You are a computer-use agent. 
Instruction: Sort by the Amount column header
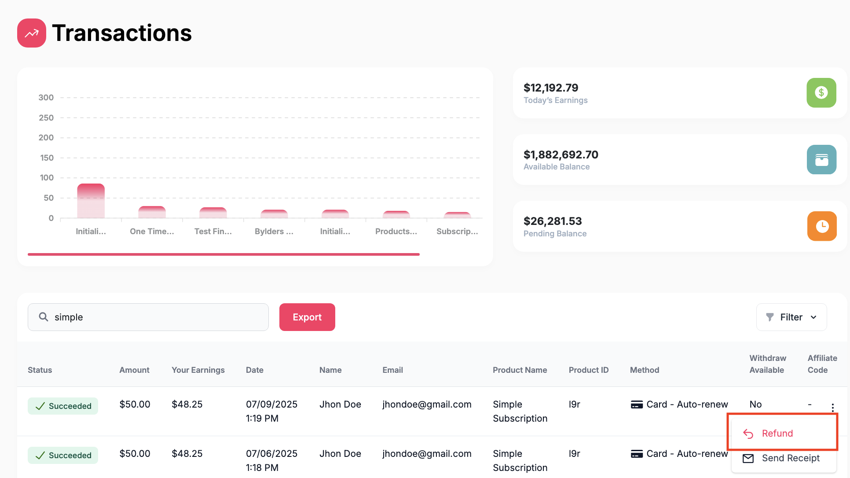click(x=134, y=370)
